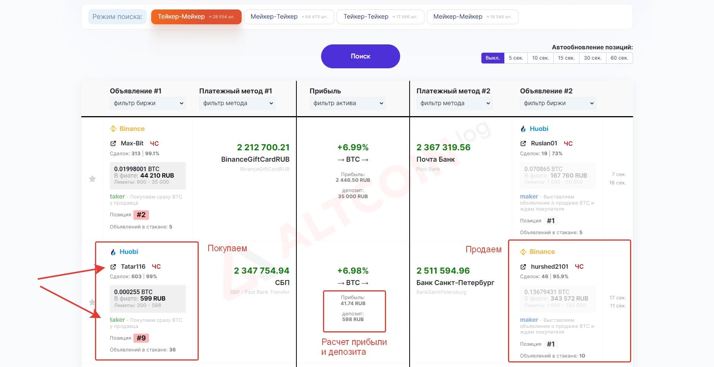The height and width of the screenshot is (367, 714).
Task: Expand exchange filter under Объявление #1
Action: click(x=148, y=103)
